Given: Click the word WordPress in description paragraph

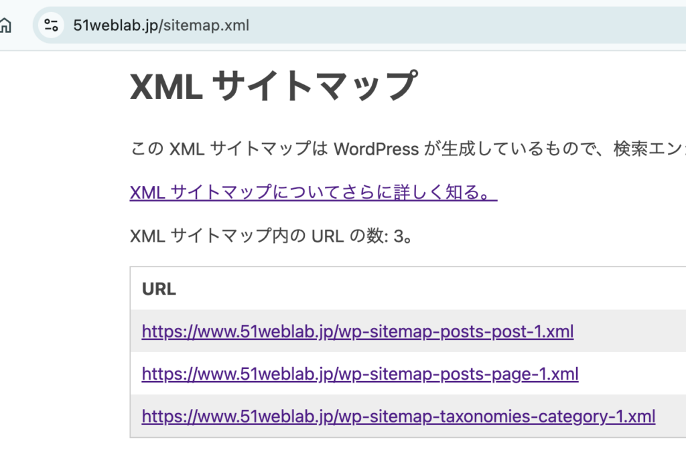Looking at the screenshot, I should (x=376, y=149).
